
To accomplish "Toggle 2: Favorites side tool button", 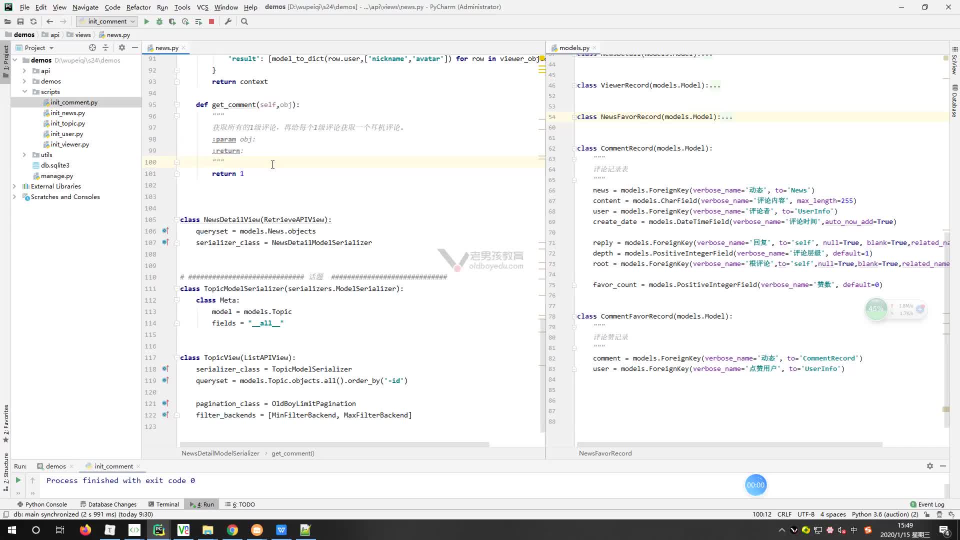I will 5,423.
